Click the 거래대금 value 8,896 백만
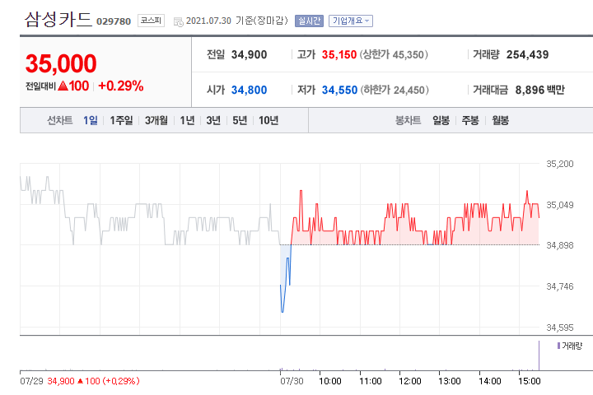Image resolution: width=593 pixels, height=395 pixels. pos(539,90)
